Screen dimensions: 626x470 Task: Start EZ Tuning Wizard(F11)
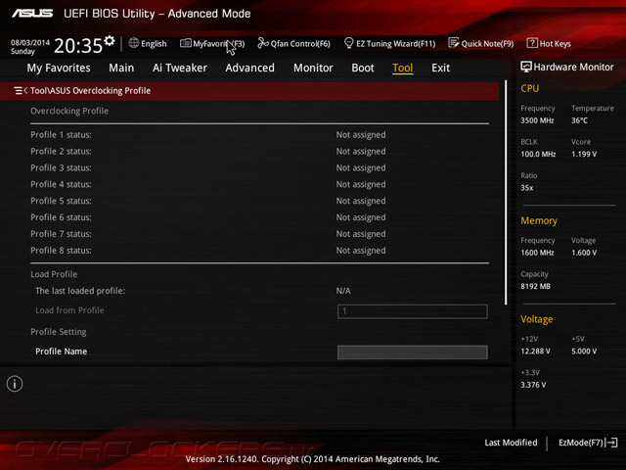click(389, 43)
